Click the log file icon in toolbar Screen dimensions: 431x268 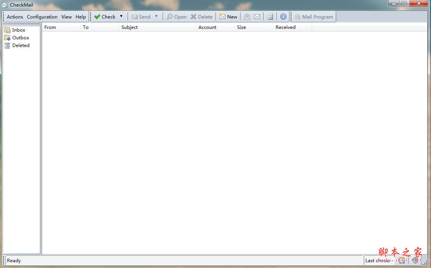[x=270, y=17]
